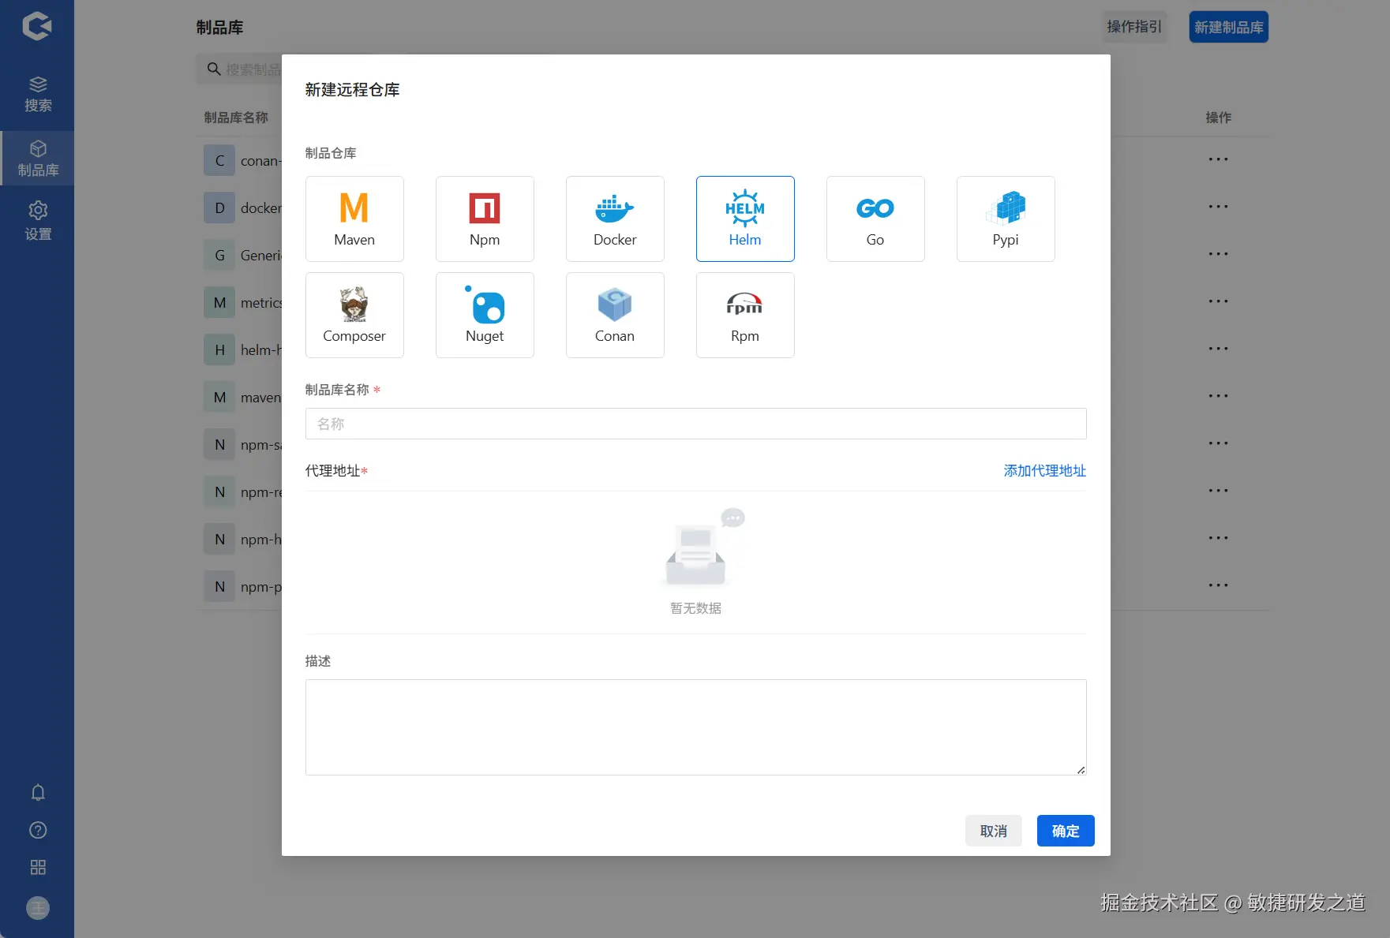This screenshot has width=1390, height=938.
Task: Open more actions for the npm-s row
Action: coord(1218,443)
